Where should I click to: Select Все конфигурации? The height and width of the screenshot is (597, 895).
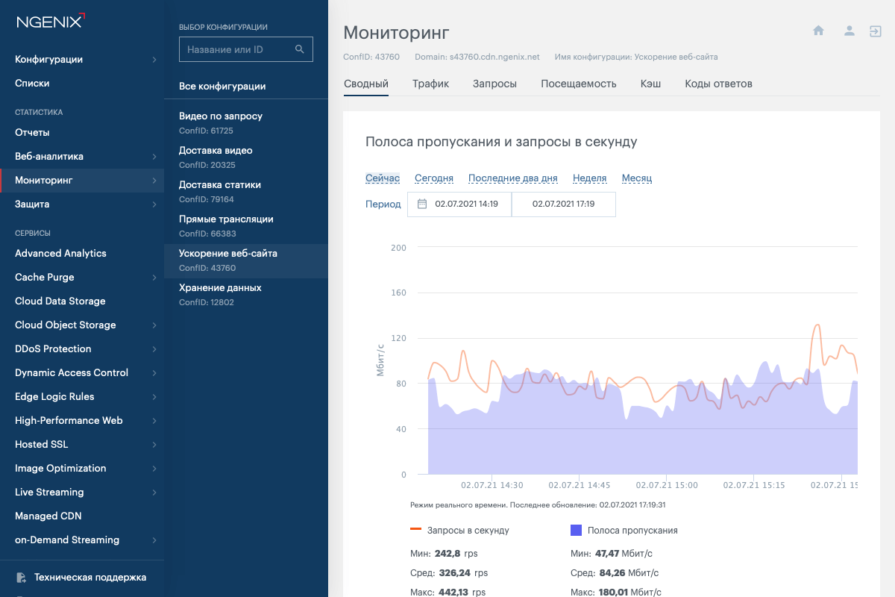tap(222, 87)
